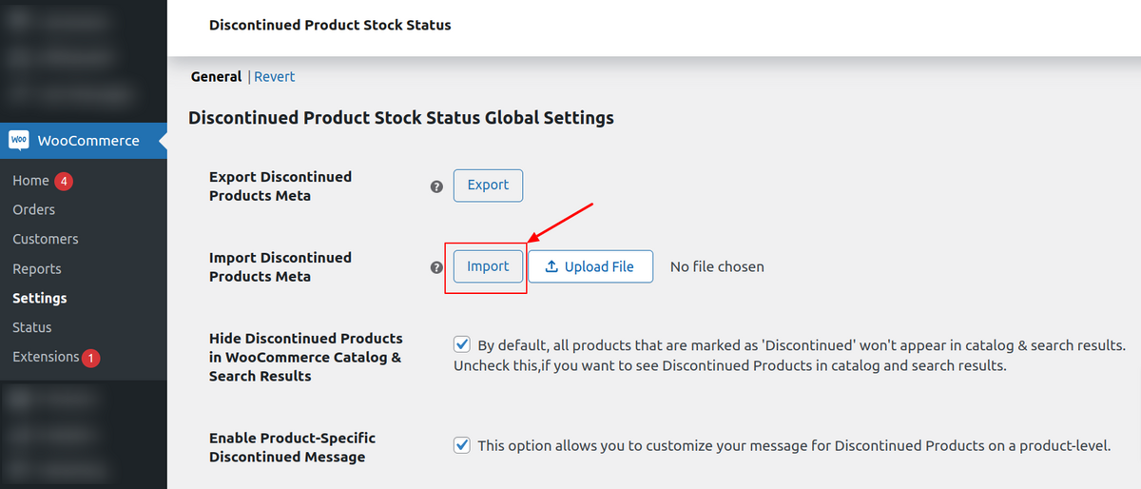The image size is (1141, 489).
Task: Go to WooCommerce Home submenu
Action: pos(30,180)
